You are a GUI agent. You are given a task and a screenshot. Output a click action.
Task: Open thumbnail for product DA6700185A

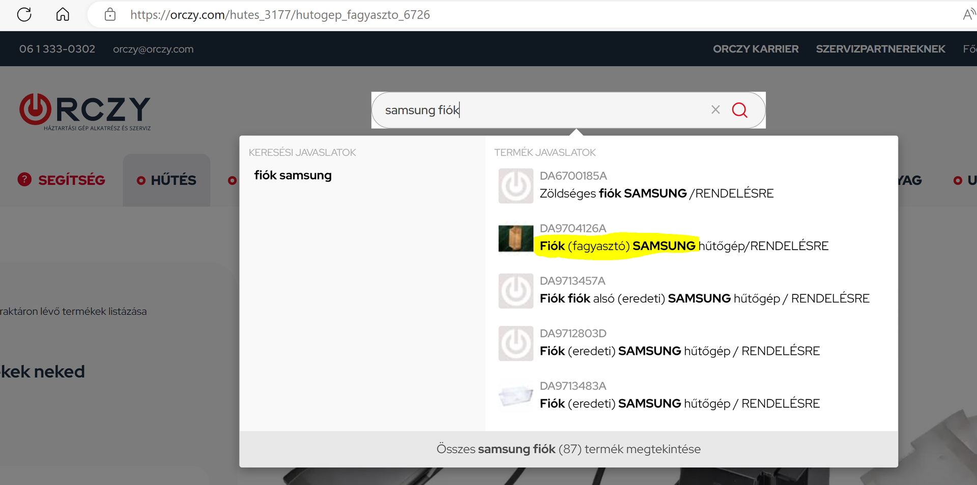point(515,186)
